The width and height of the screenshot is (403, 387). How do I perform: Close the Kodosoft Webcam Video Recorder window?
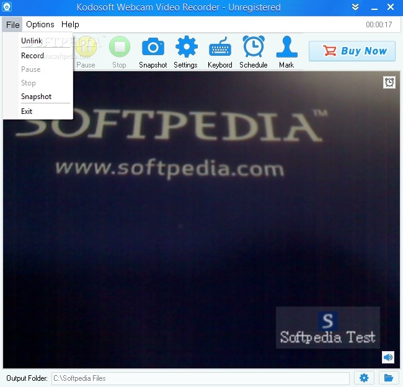point(391,7)
